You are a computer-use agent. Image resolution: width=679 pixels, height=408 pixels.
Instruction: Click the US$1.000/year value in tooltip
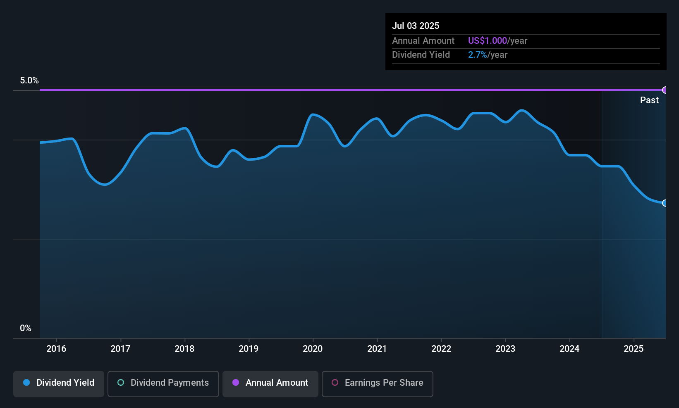pos(497,40)
